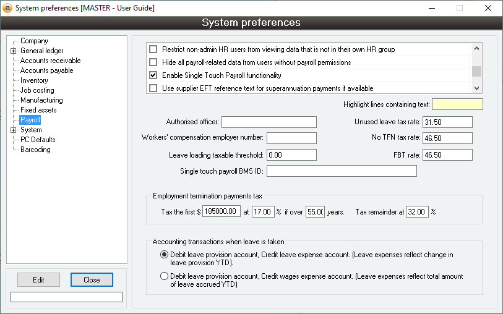Check Hide all payroll-related data option
Viewport: 503px width, 314px height.
tap(153, 62)
